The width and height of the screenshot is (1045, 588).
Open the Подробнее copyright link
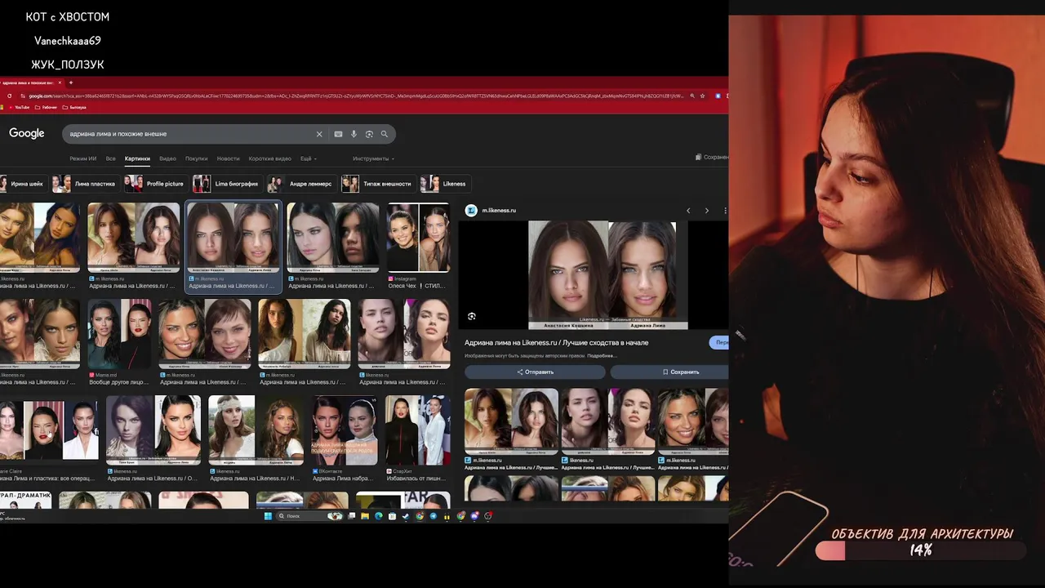602,355
